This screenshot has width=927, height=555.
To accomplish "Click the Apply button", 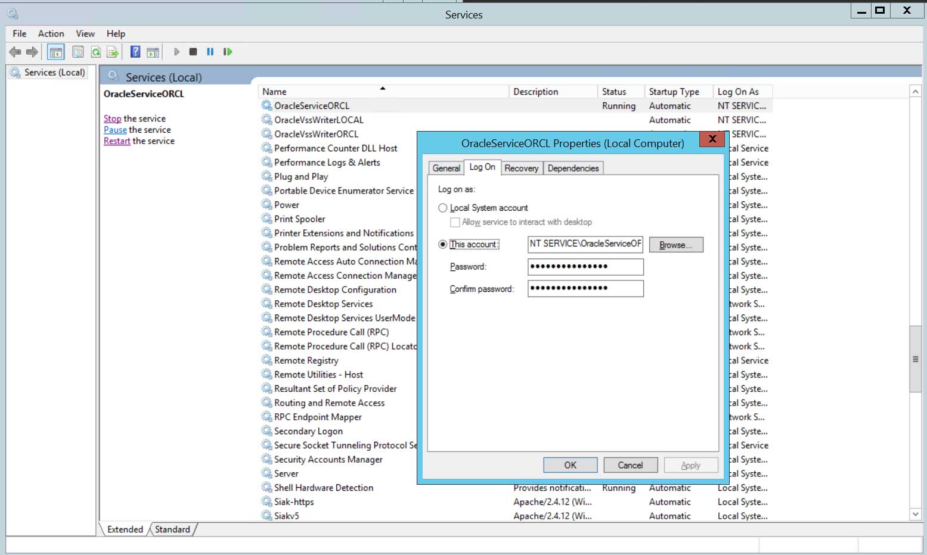I will [691, 465].
